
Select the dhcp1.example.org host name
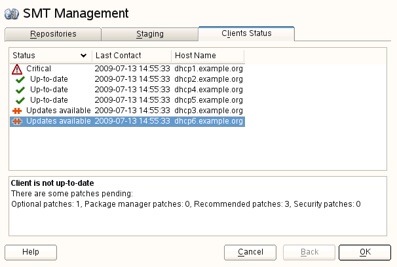pyautogui.click(x=208, y=69)
